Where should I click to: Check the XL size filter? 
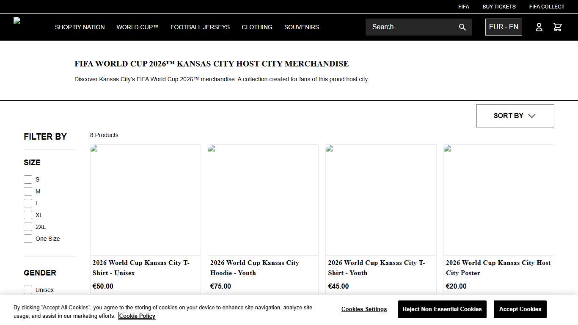[28, 215]
